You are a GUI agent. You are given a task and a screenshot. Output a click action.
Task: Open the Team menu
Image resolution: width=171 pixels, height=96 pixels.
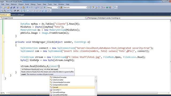(x=39, y=4)
